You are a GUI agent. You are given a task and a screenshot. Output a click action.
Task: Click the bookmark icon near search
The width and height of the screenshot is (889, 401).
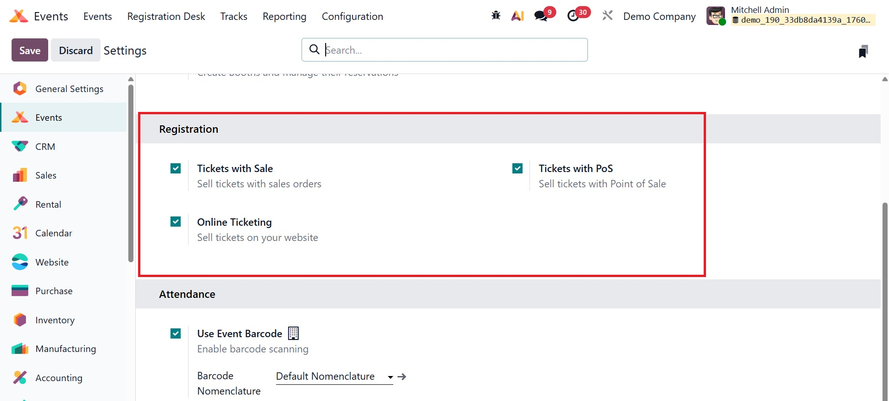click(x=863, y=51)
